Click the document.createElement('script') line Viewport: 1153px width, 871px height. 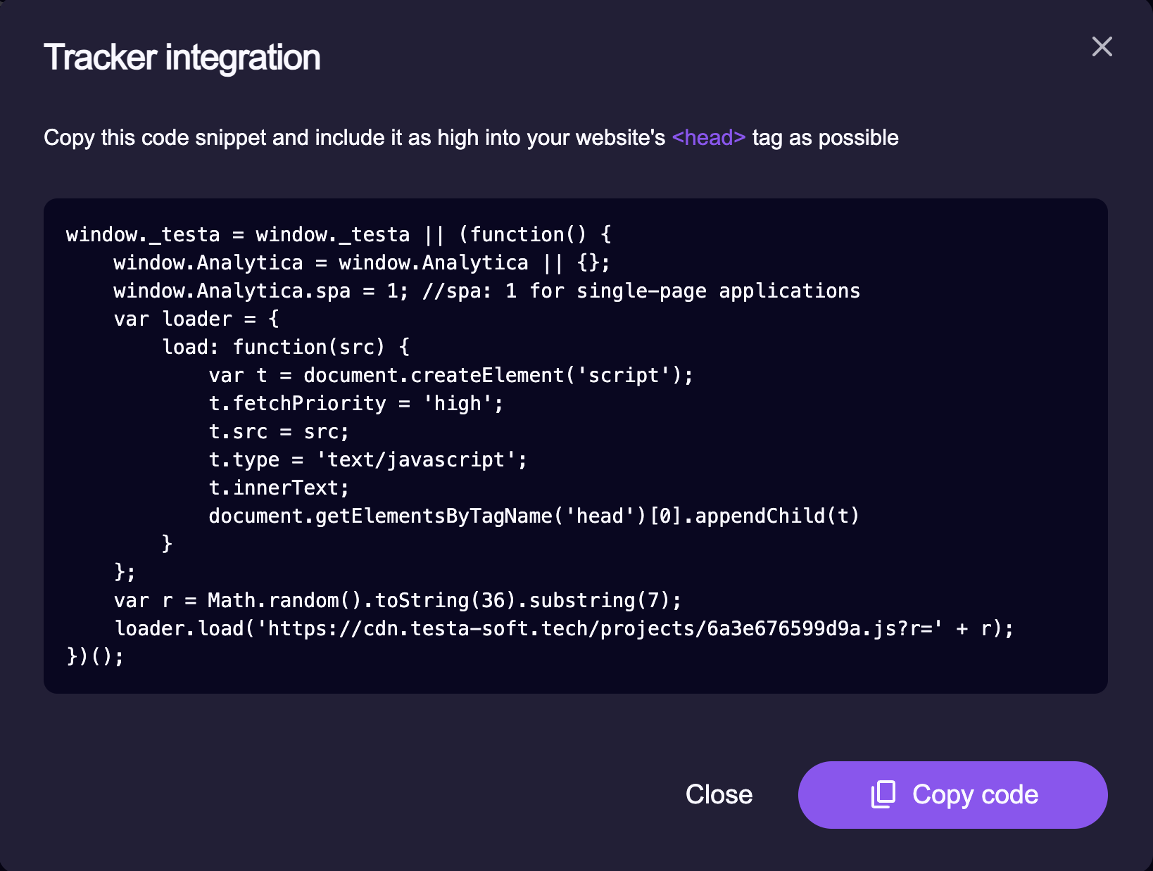tap(451, 375)
